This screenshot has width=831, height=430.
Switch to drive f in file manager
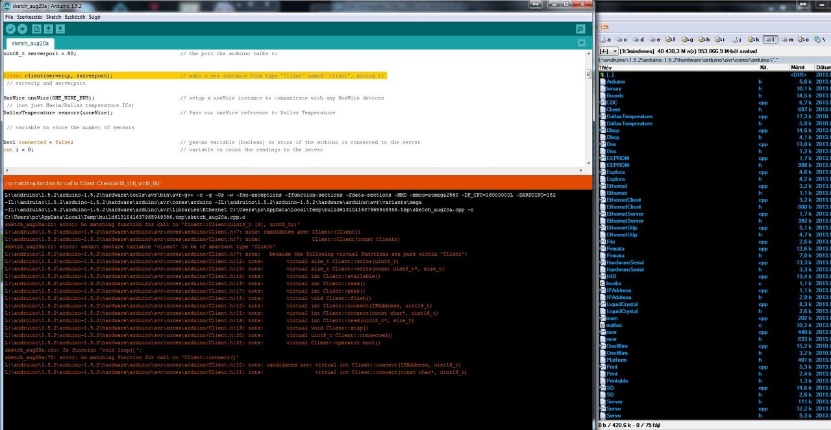pos(671,40)
